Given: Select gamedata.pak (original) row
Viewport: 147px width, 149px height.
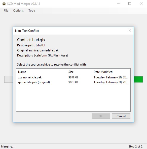Looking at the screenshot, I should 73,82.
